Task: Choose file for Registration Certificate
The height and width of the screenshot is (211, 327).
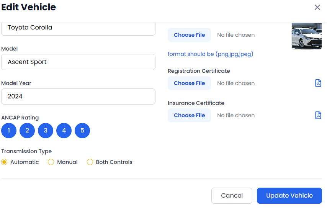Action: click(x=189, y=83)
